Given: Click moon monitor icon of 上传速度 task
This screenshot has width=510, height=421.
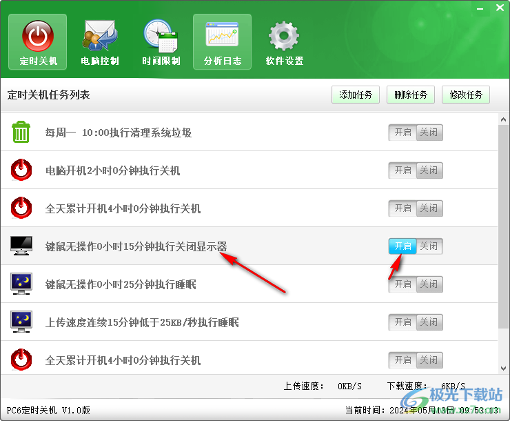Looking at the screenshot, I should click(x=21, y=322).
